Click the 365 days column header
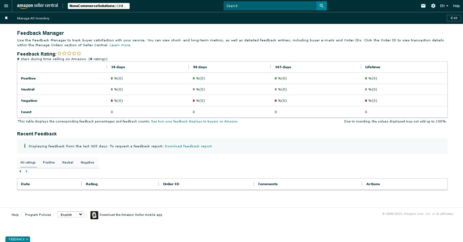The height and width of the screenshot is (242, 463). point(283,67)
